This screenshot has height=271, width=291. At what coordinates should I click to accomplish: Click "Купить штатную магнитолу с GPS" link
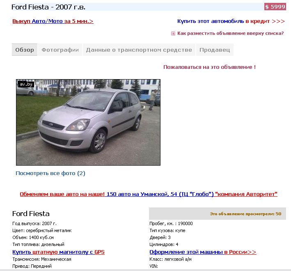point(58,252)
